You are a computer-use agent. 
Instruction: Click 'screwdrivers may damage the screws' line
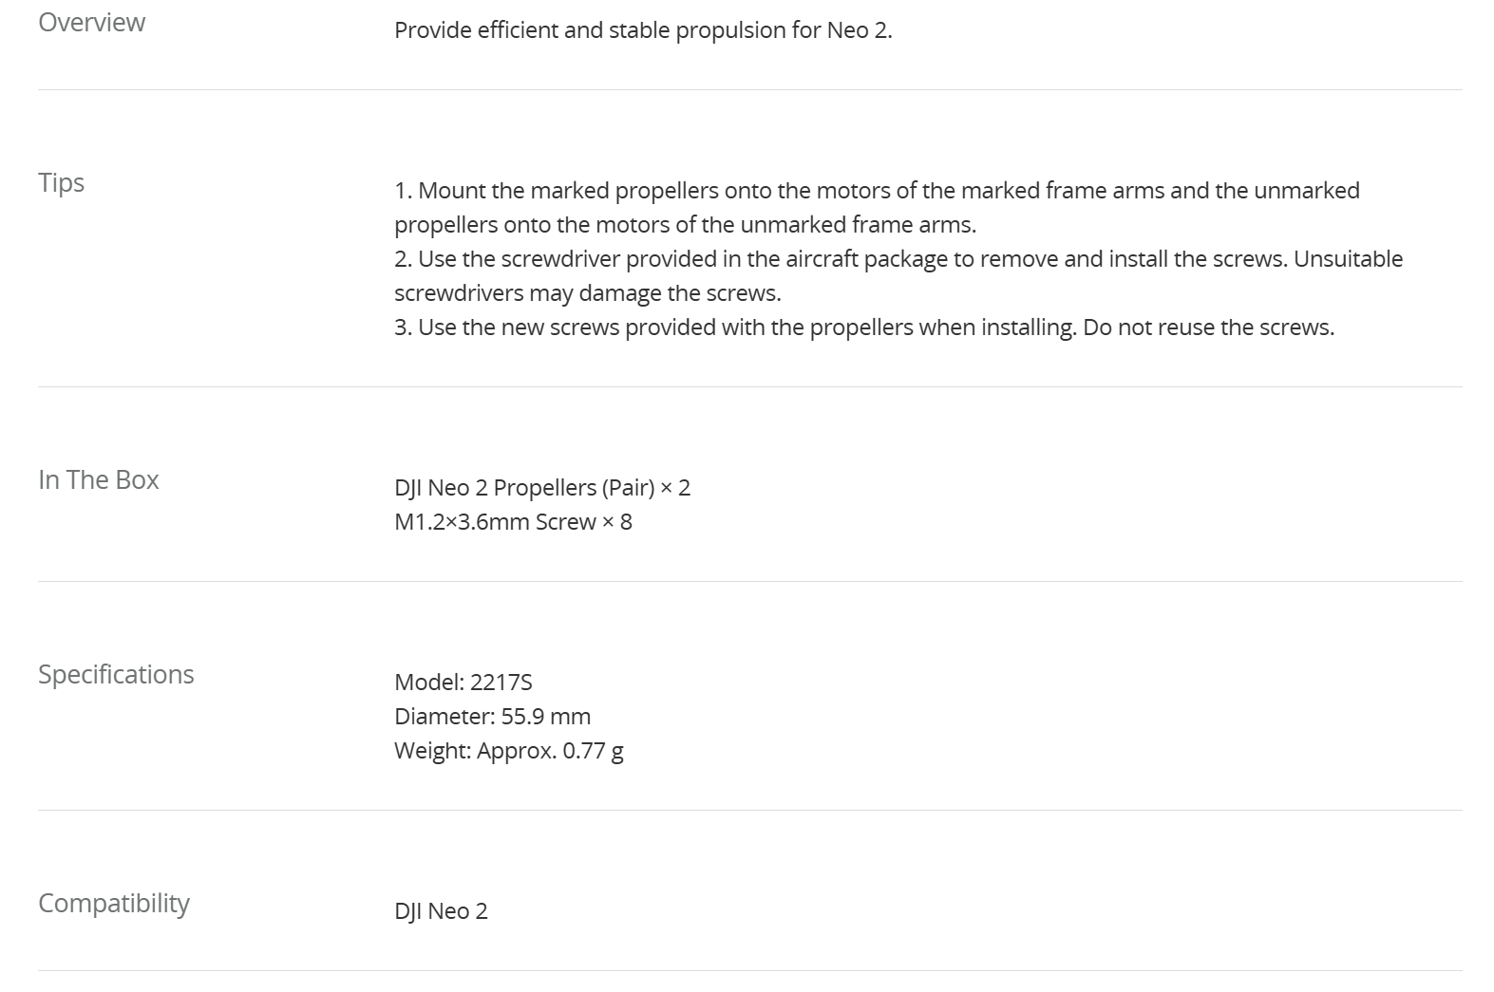(x=587, y=293)
